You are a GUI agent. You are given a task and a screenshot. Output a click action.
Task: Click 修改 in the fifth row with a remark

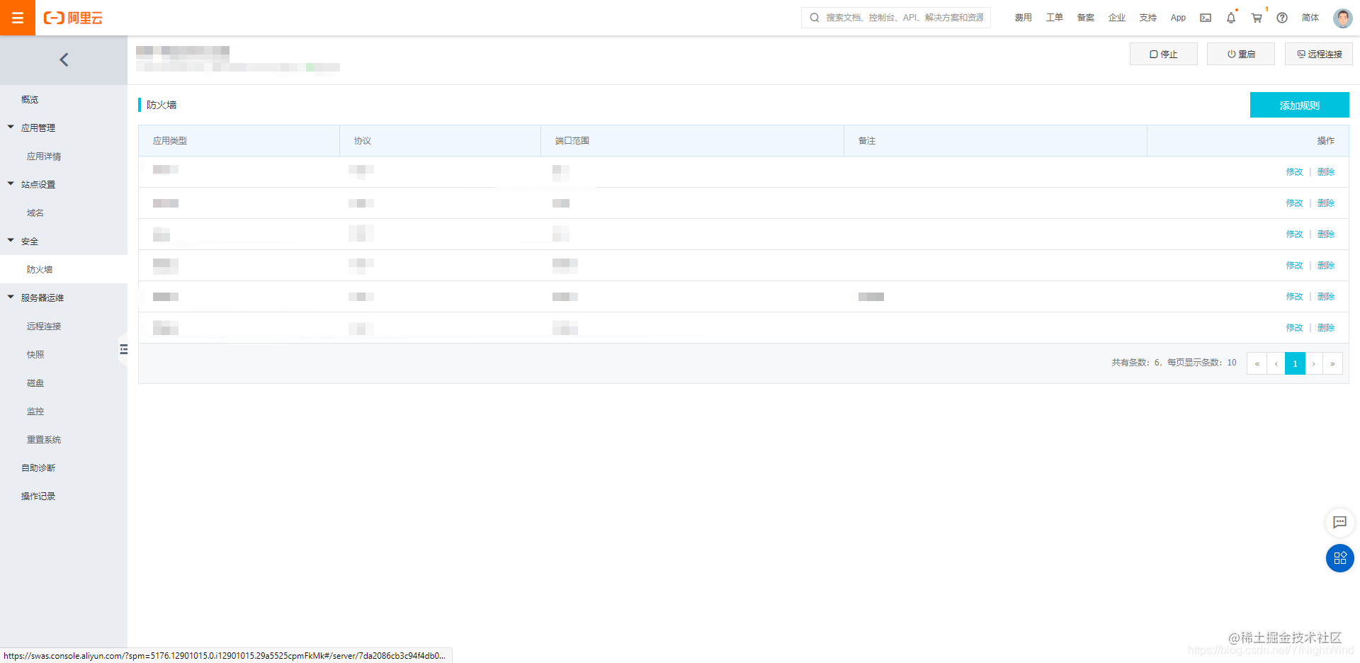(1295, 297)
